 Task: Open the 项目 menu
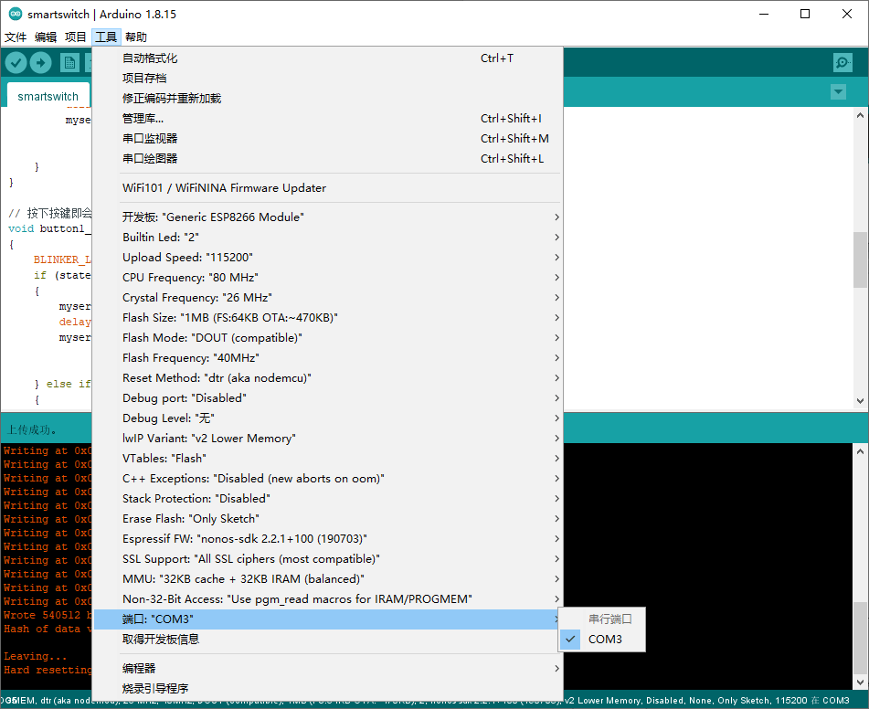pos(75,37)
